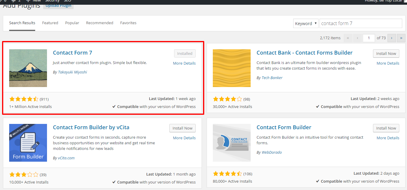Open author link vCita.com
Image resolution: width=407 pixels, height=190 pixels.
click(66, 158)
